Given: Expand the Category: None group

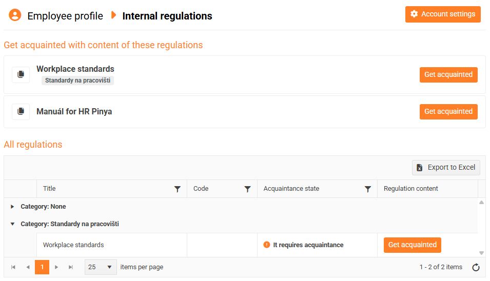Looking at the screenshot, I should [x=13, y=207].
